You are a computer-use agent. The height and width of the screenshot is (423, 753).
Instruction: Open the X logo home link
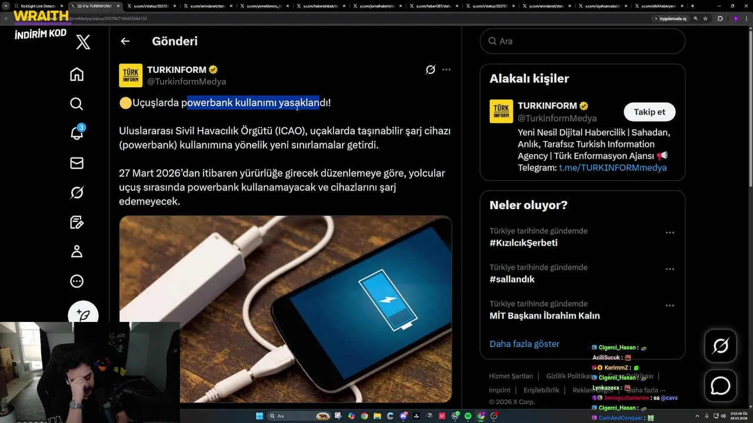point(83,42)
